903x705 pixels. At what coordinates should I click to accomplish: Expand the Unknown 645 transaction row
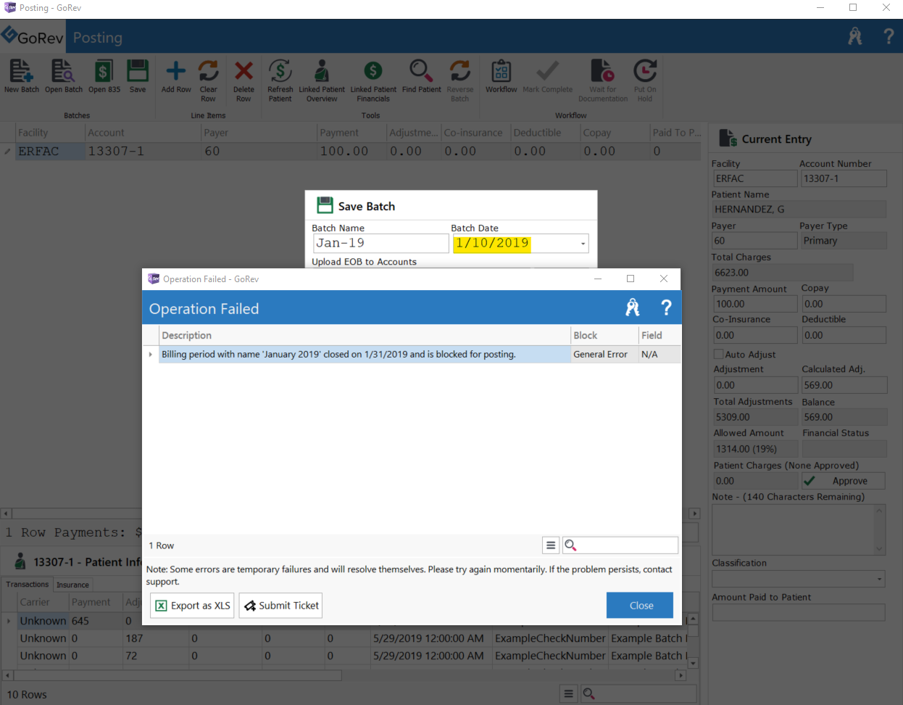tap(9, 621)
